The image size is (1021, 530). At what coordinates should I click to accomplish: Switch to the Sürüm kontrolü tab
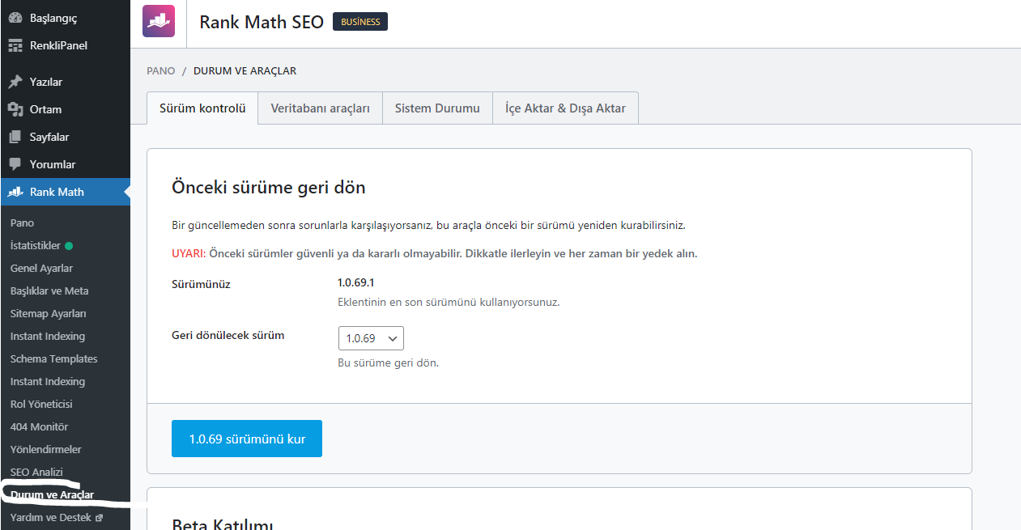[202, 108]
